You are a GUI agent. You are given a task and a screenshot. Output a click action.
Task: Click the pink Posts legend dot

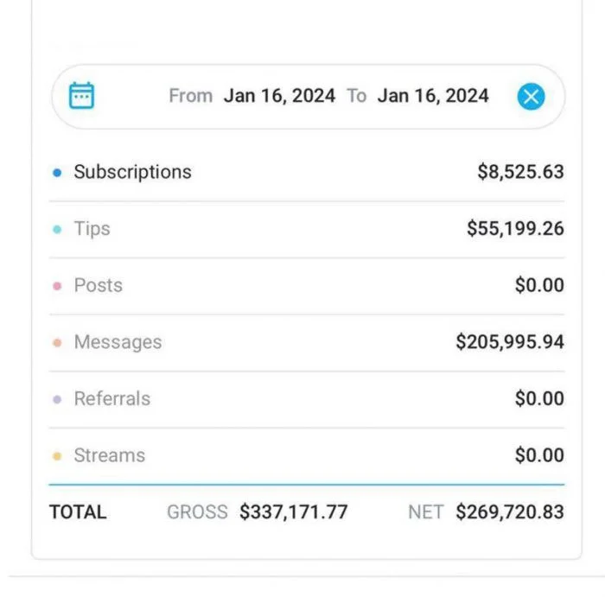coord(57,286)
